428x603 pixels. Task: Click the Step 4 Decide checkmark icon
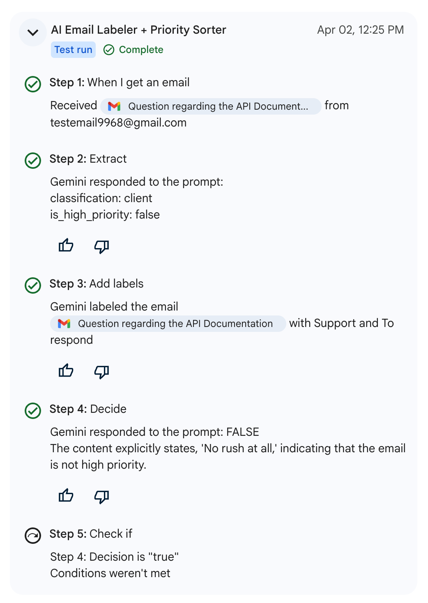click(x=33, y=411)
